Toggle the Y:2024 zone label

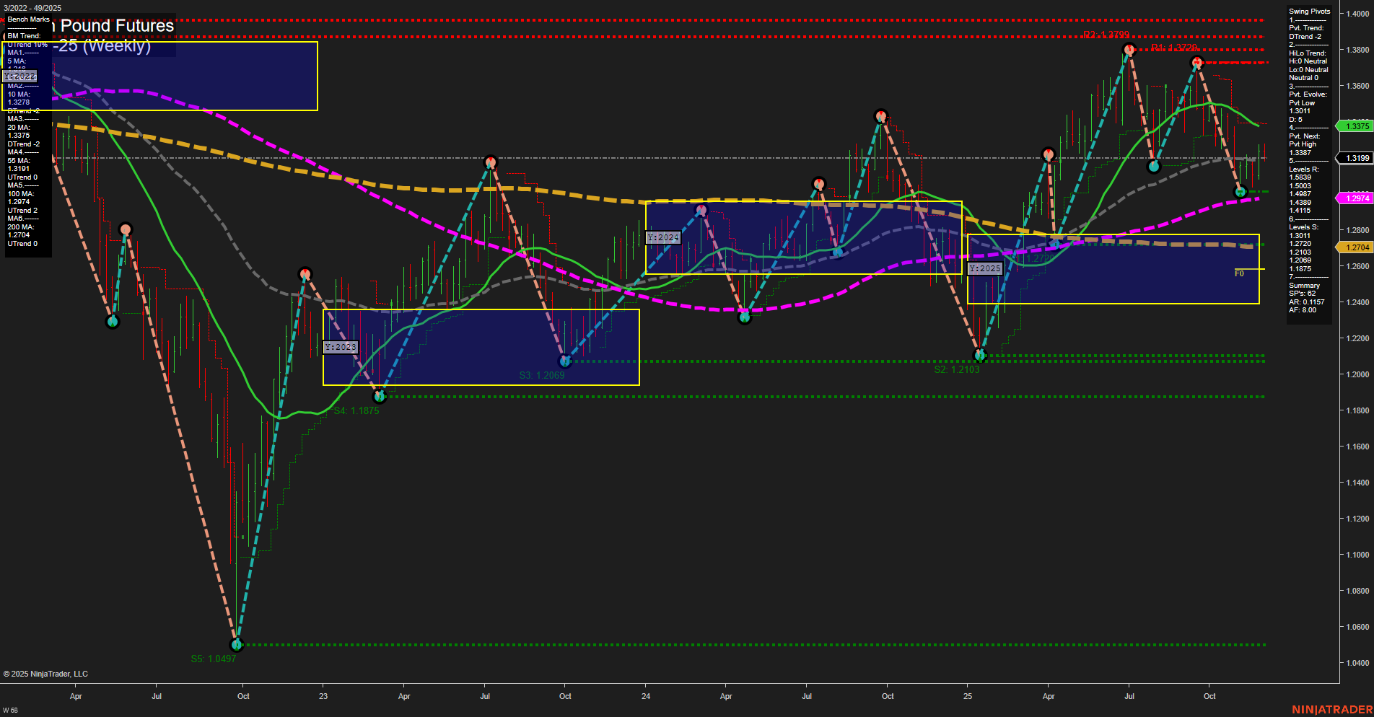click(x=662, y=237)
